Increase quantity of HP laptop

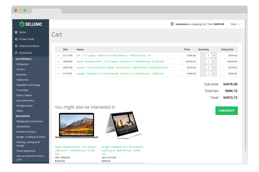(214, 55)
